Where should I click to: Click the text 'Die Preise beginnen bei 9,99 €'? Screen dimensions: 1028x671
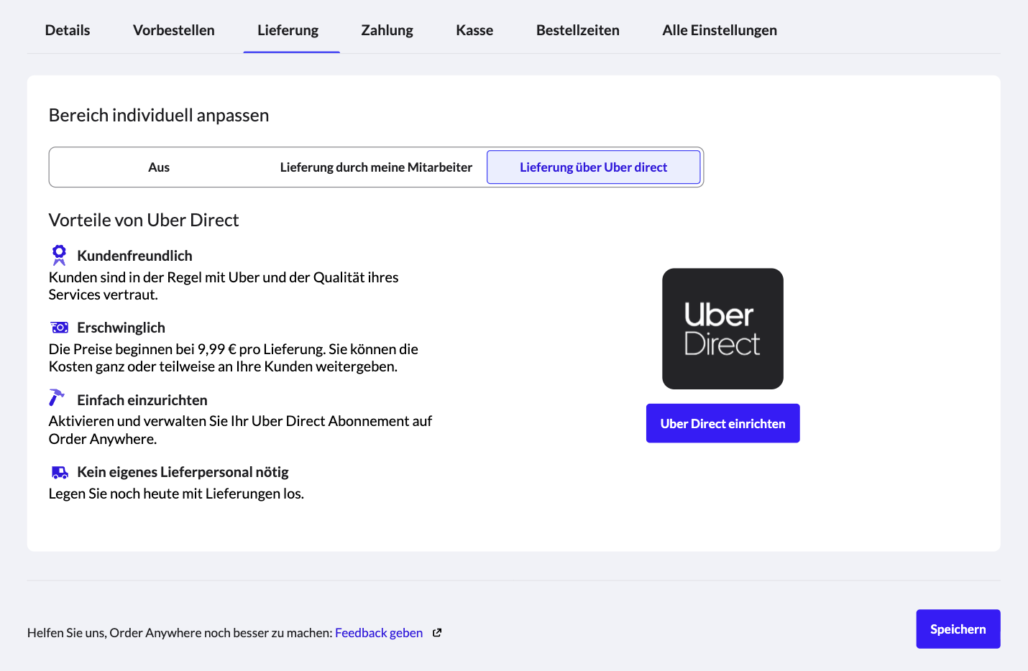click(142, 349)
